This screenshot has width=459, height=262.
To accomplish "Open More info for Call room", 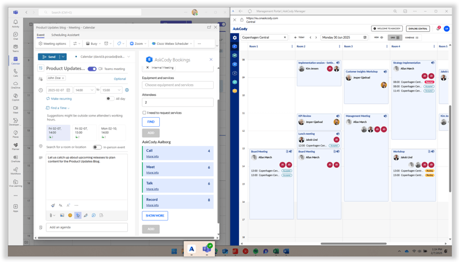I will coord(152,156).
